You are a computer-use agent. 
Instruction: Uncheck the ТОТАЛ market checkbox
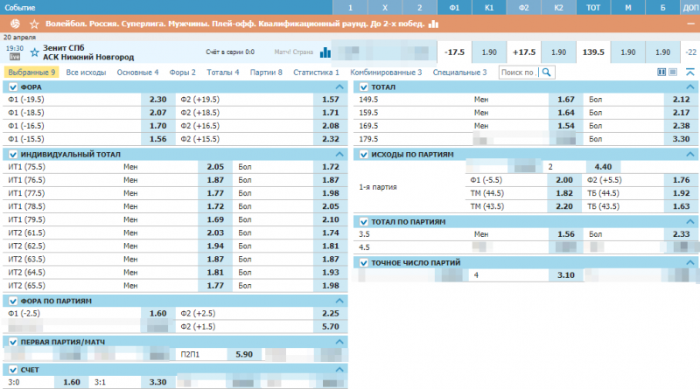pos(363,87)
